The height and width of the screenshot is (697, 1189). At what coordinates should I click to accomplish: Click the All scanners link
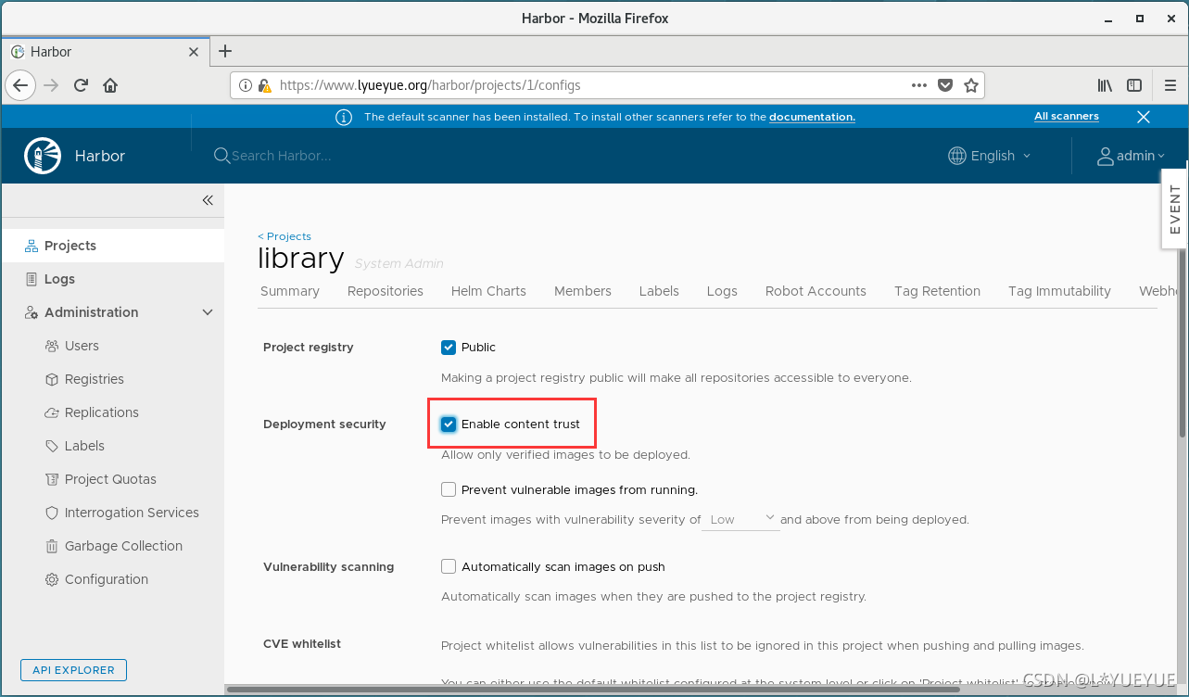coord(1067,117)
